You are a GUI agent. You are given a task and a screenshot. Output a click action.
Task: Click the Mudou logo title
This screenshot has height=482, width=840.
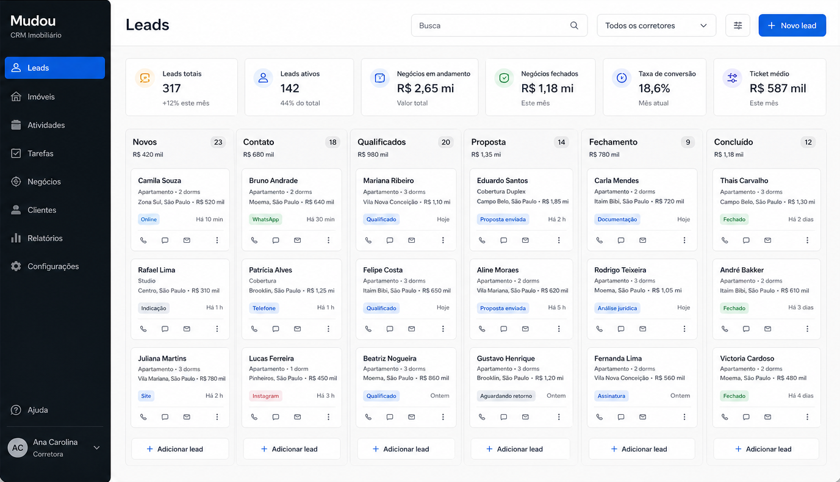coord(33,21)
